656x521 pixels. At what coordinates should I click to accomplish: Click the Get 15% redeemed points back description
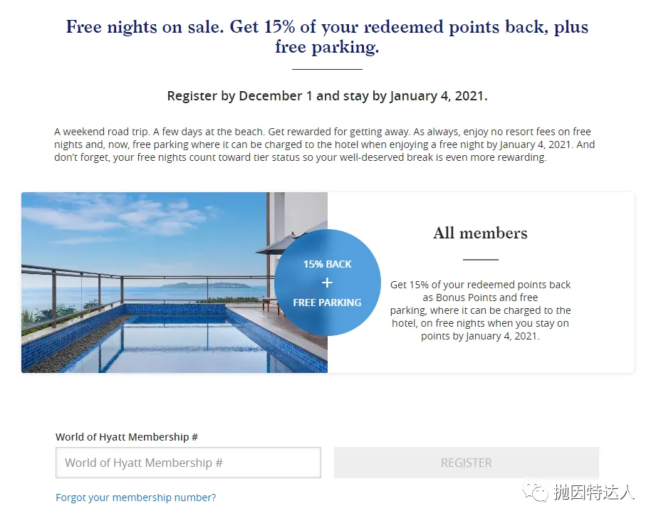tap(480, 310)
